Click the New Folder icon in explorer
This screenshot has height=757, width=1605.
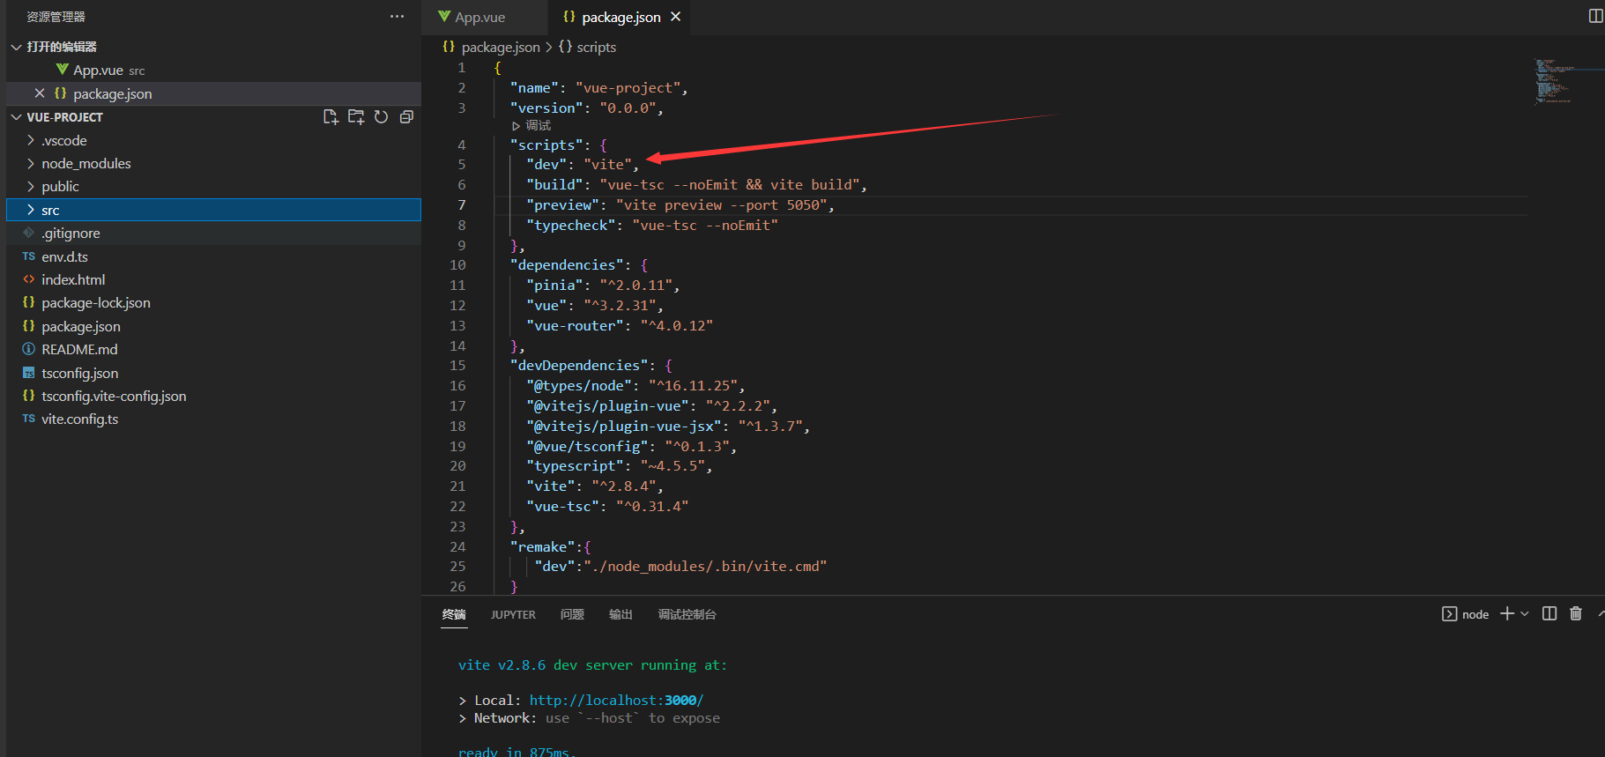pyautogui.click(x=356, y=117)
